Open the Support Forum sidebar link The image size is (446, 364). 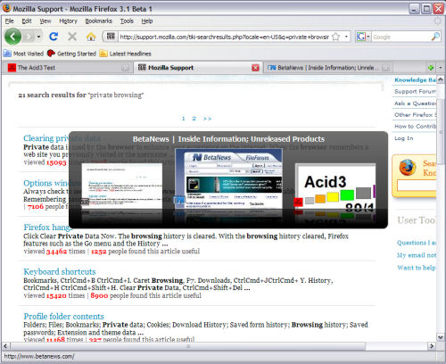pos(416,92)
